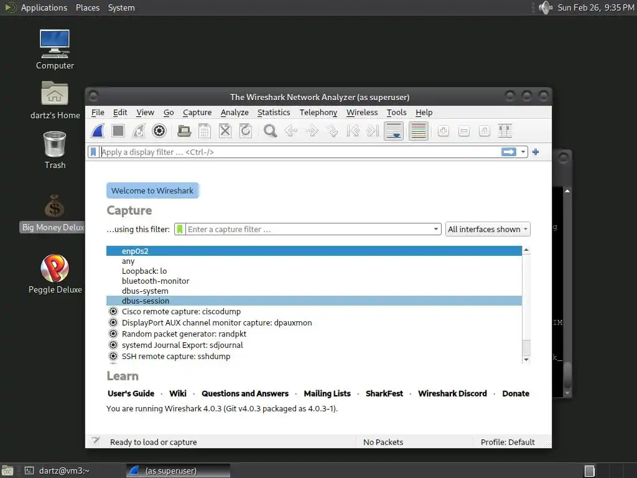Start capturing packets with shark fin icon
This screenshot has height=478, width=637.
point(98,131)
